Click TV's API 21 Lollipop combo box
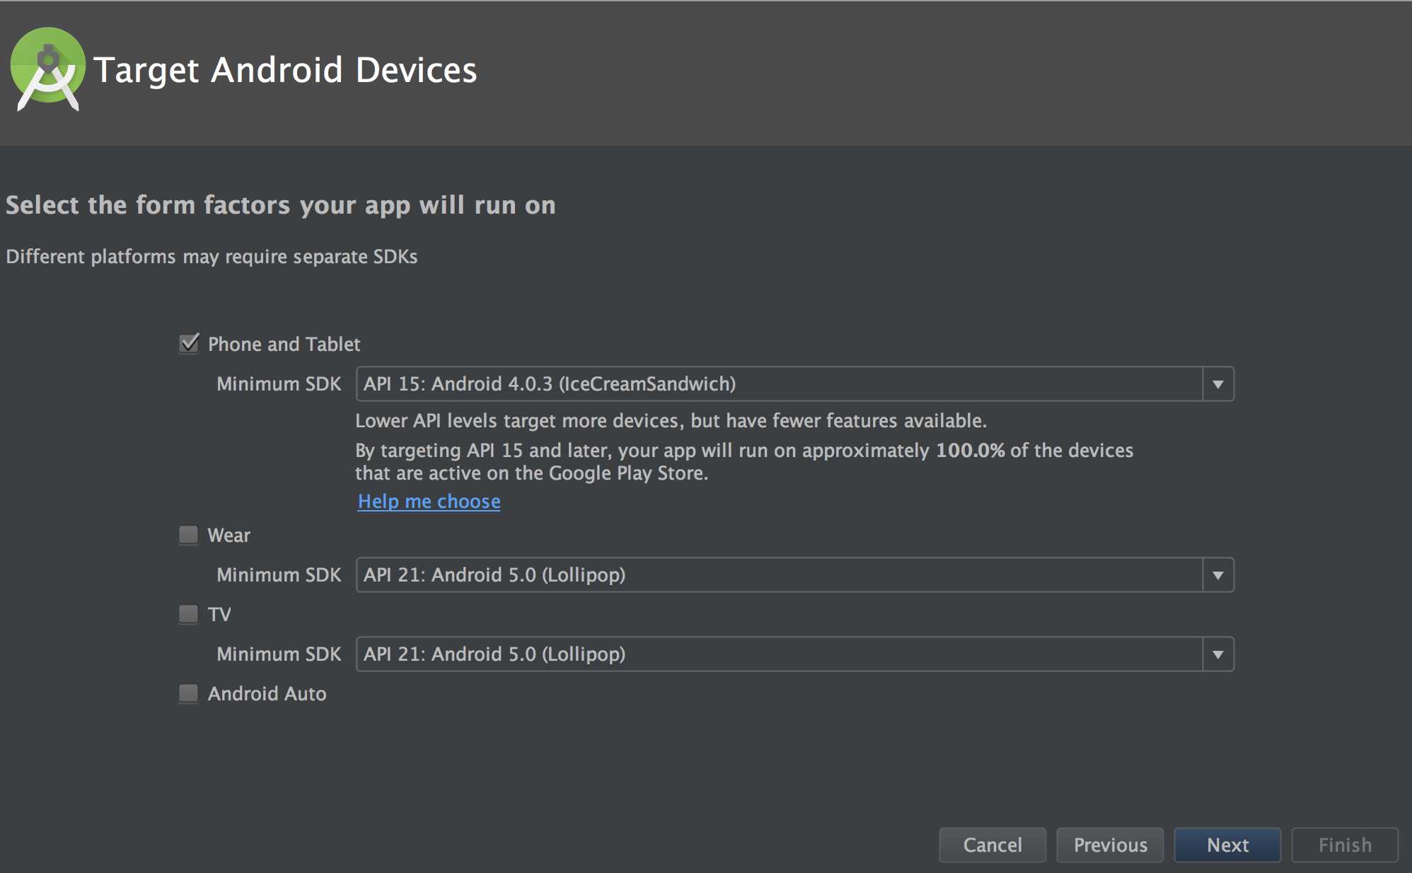The height and width of the screenshot is (873, 1412). [x=795, y=654]
